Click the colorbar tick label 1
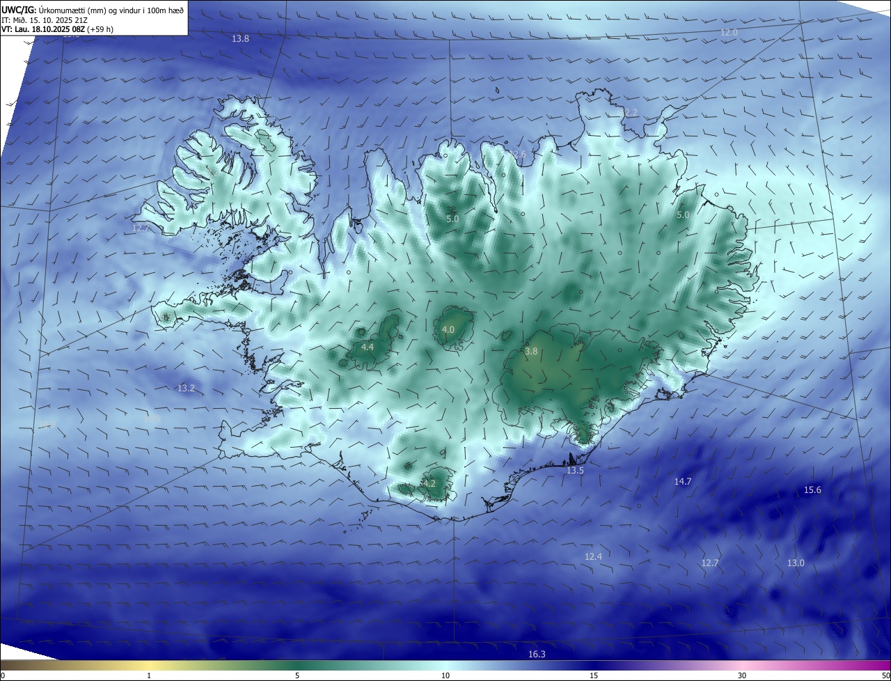Image resolution: width=891 pixels, height=681 pixels. (x=149, y=675)
